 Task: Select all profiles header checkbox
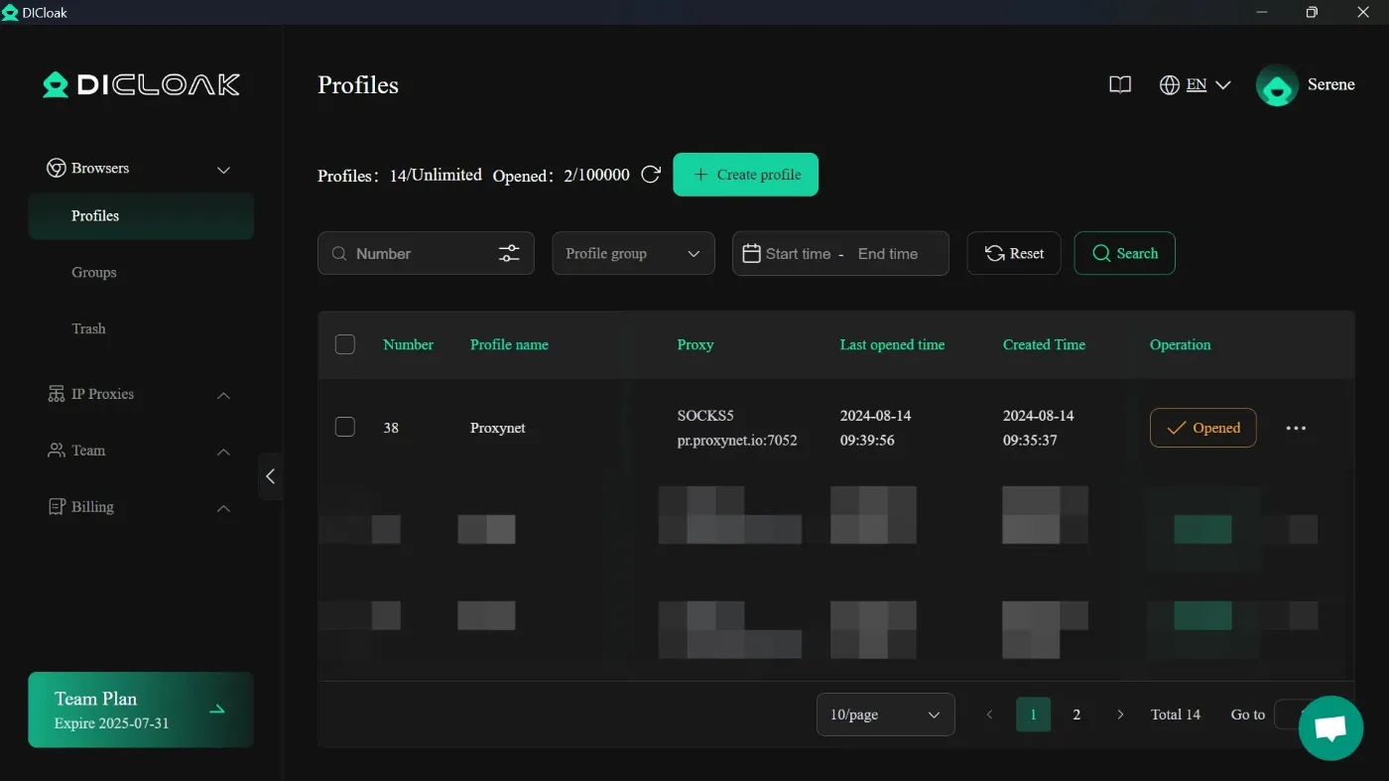pyautogui.click(x=345, y=344)
